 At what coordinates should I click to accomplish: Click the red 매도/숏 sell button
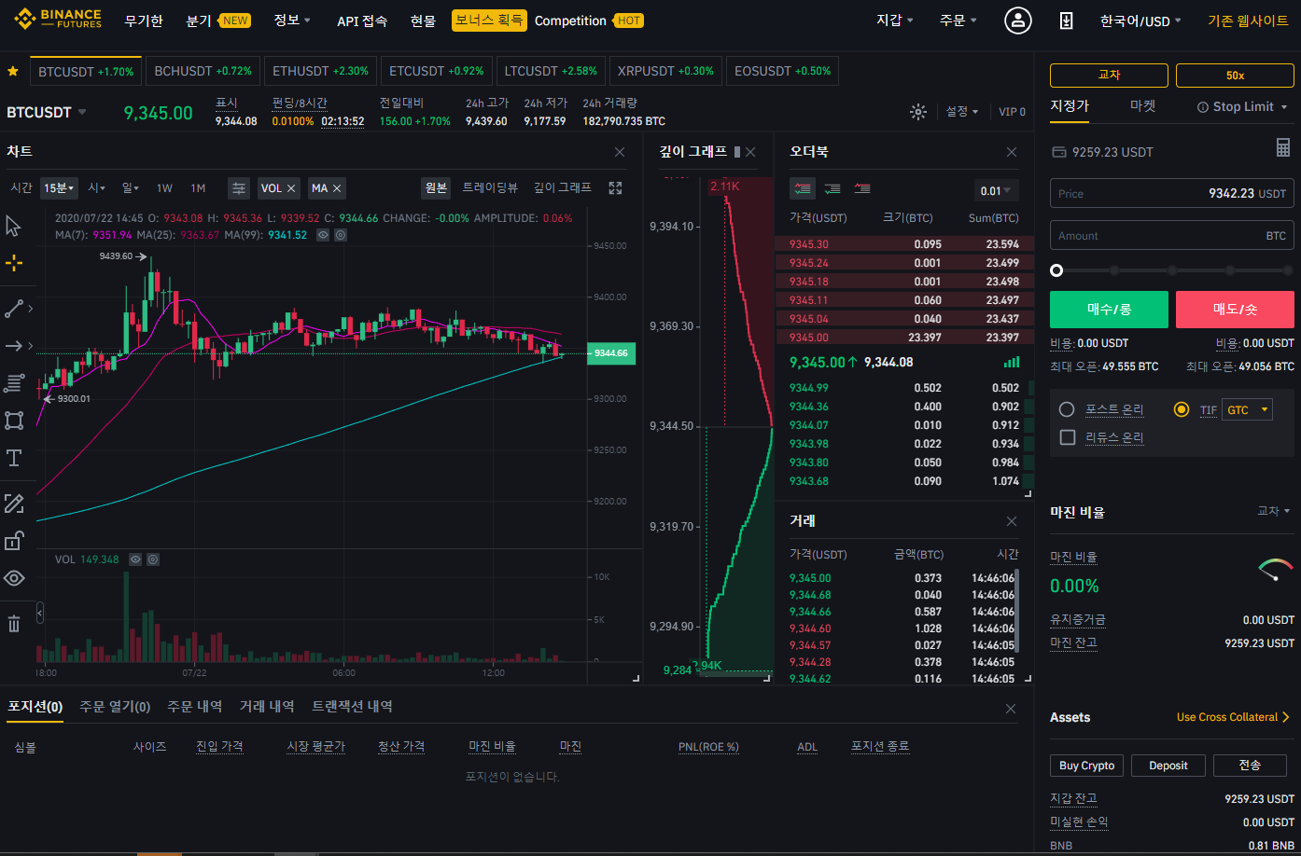pyautogui.click(x=1235, y=310)
